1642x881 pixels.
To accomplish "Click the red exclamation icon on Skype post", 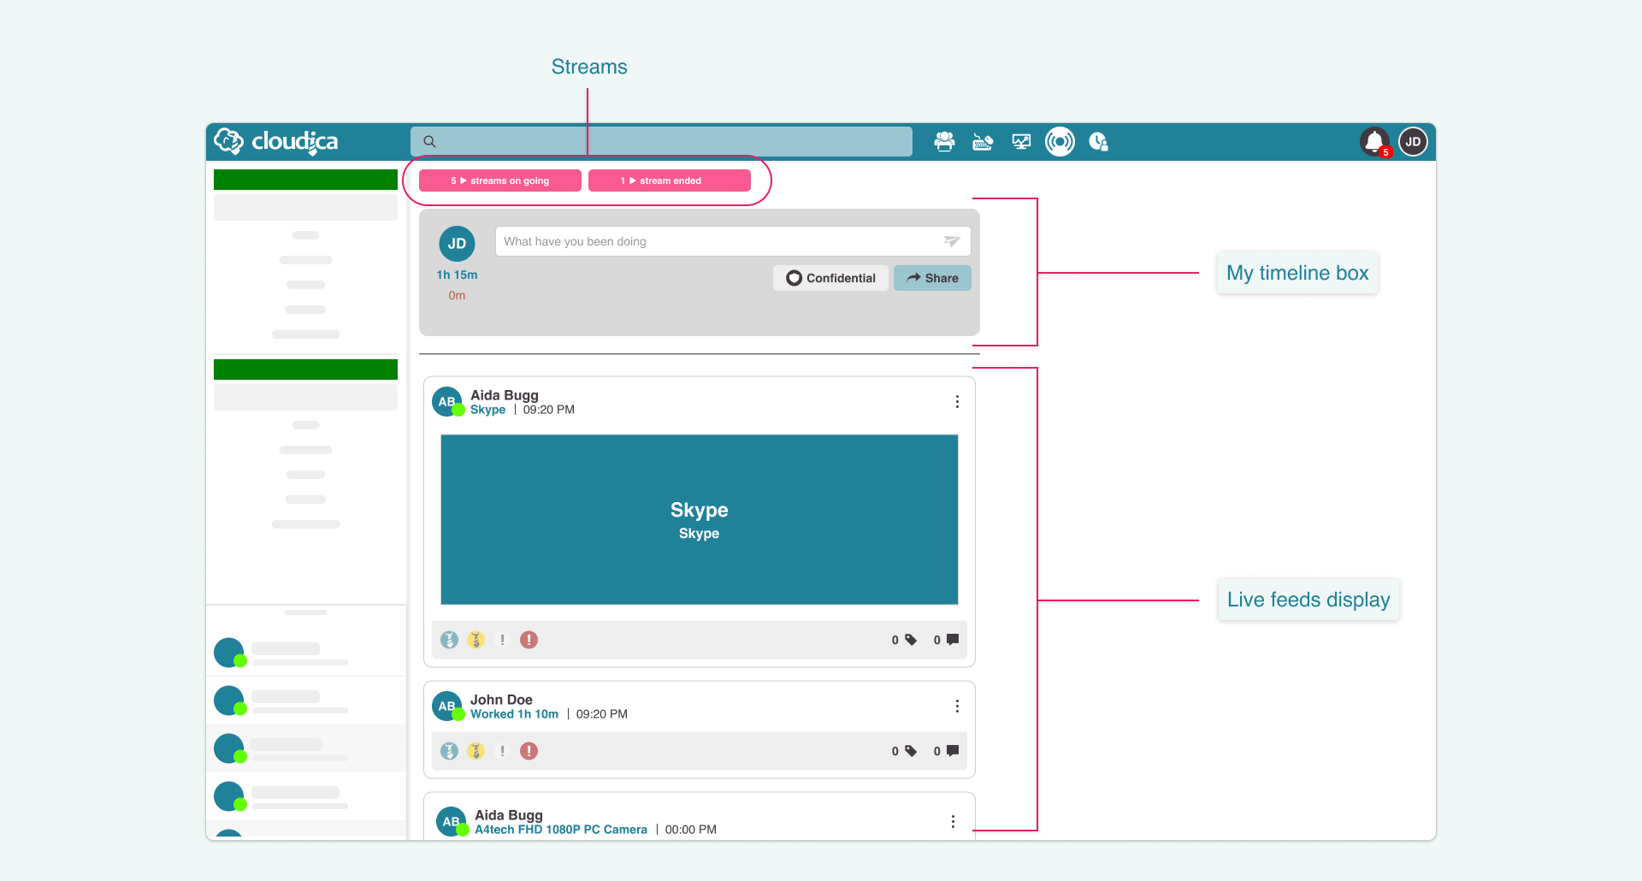I will pos(529,640).
